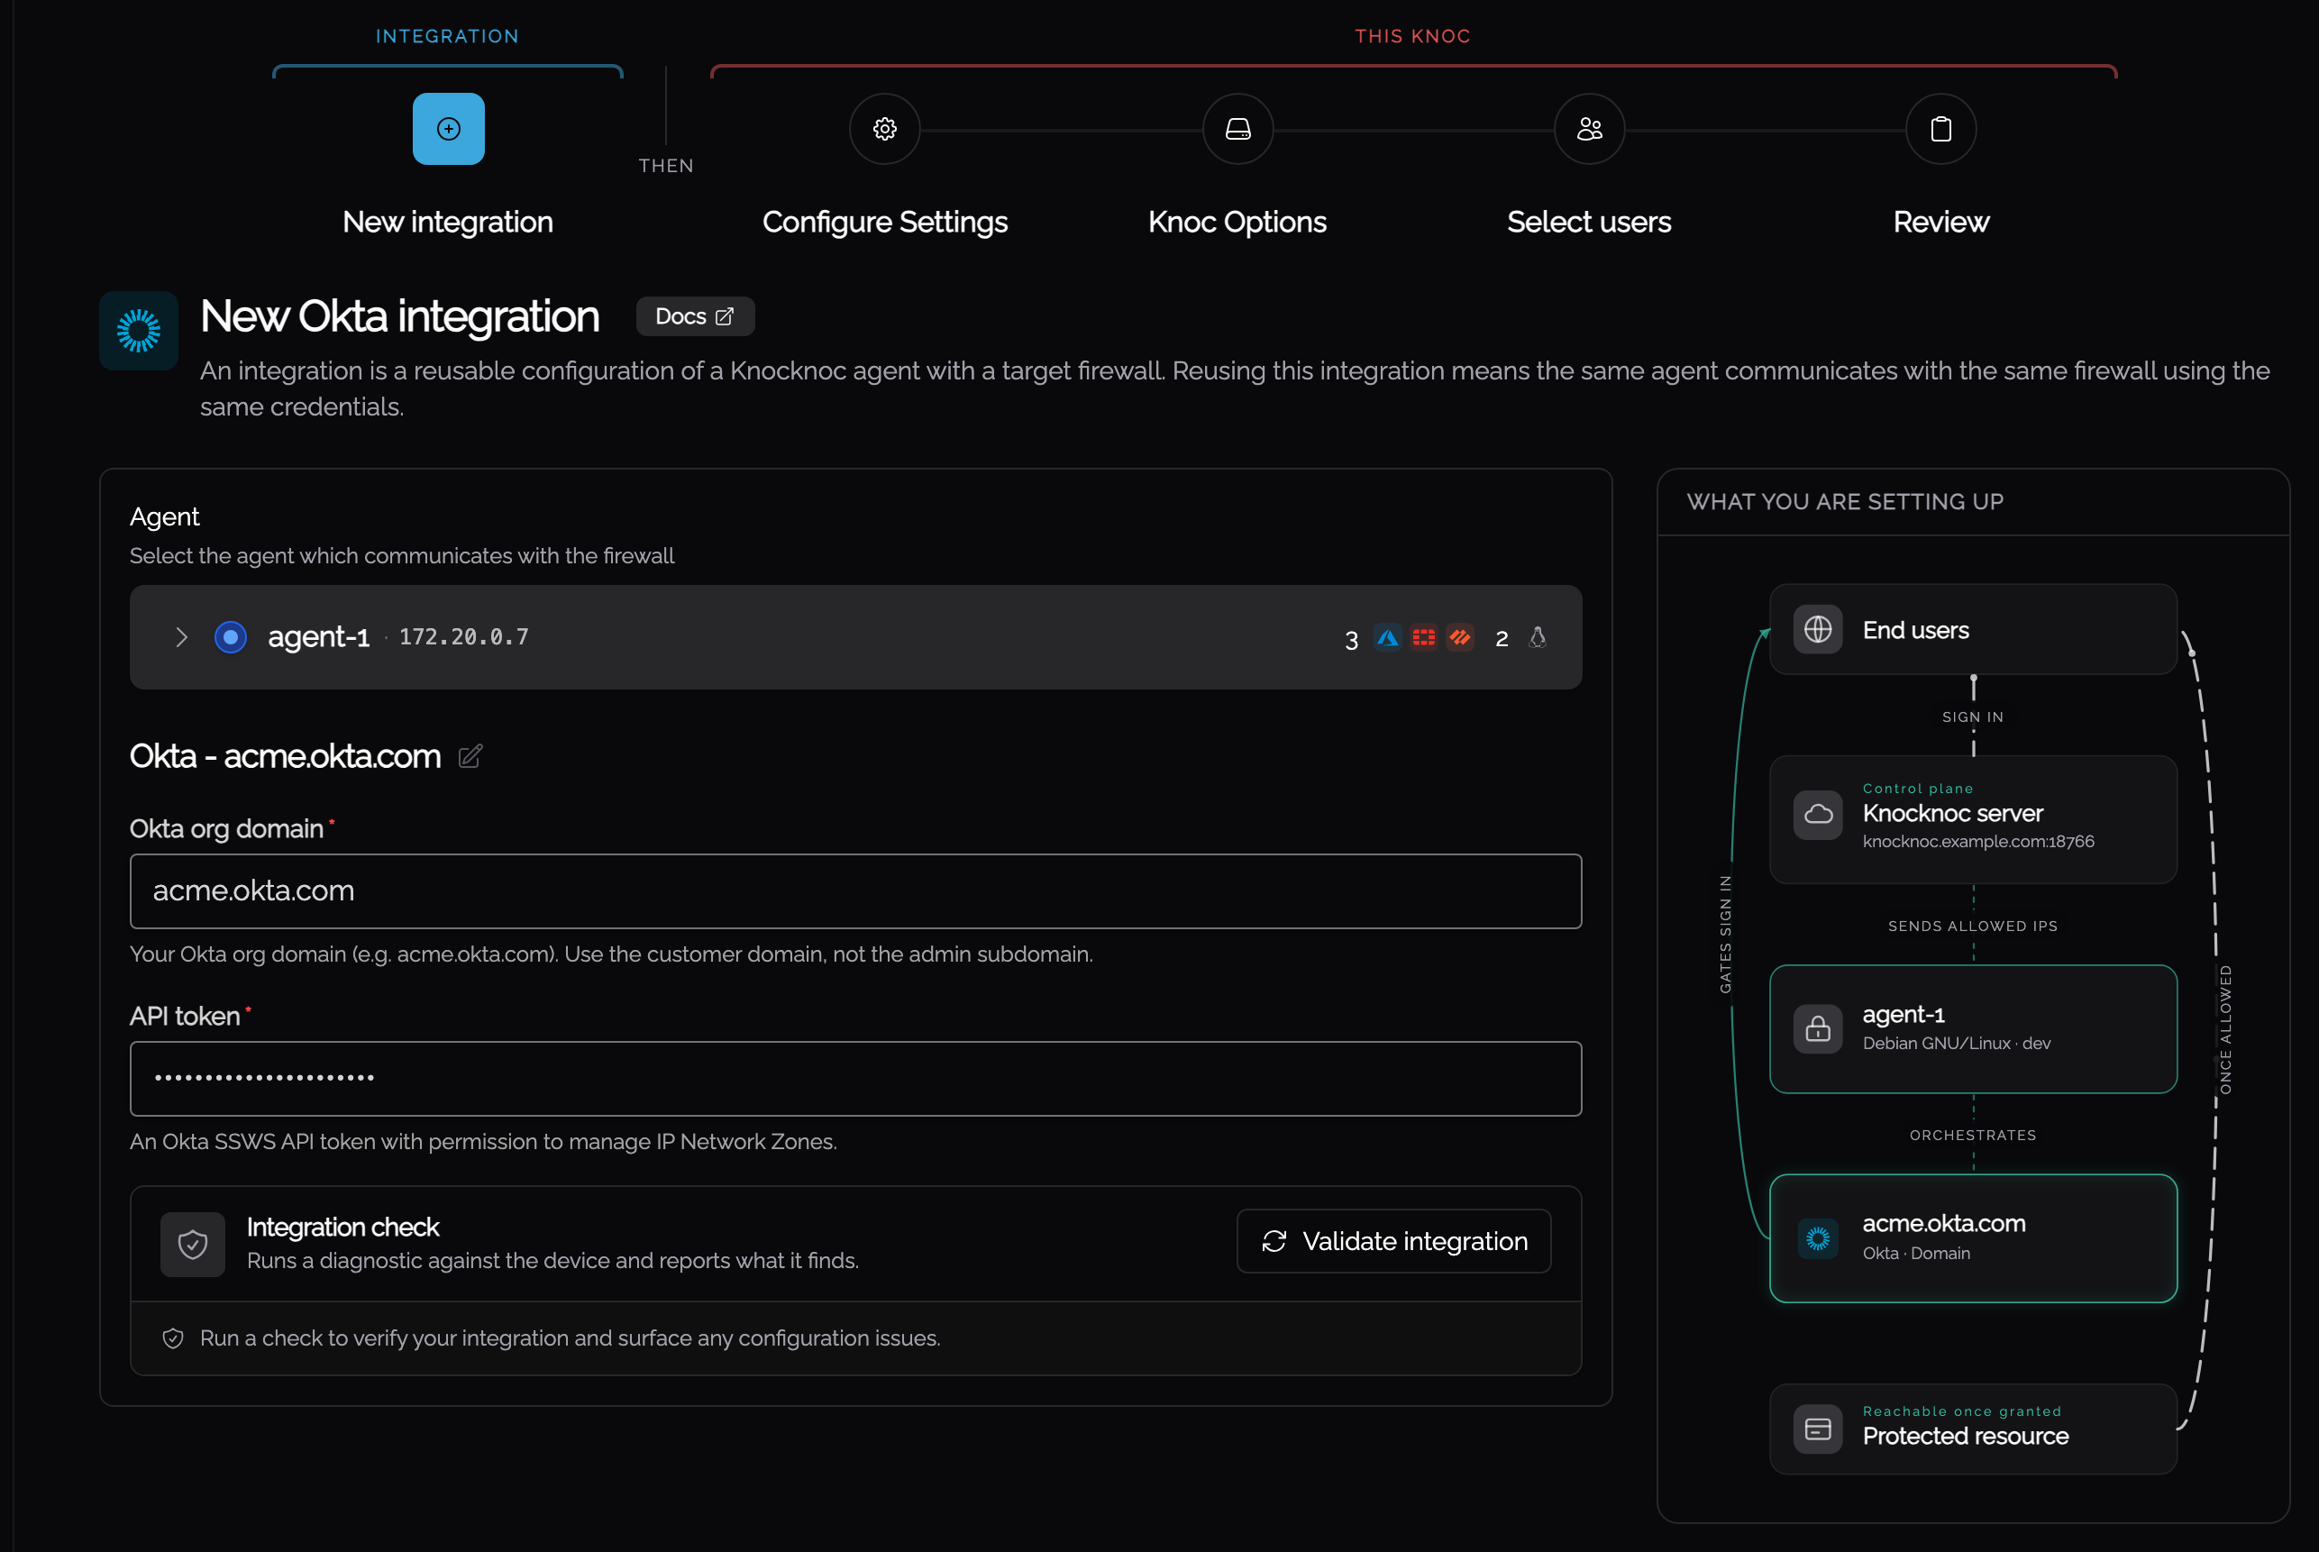
Task: Click the 'Knoc Options' step label
Action: 1237,222
